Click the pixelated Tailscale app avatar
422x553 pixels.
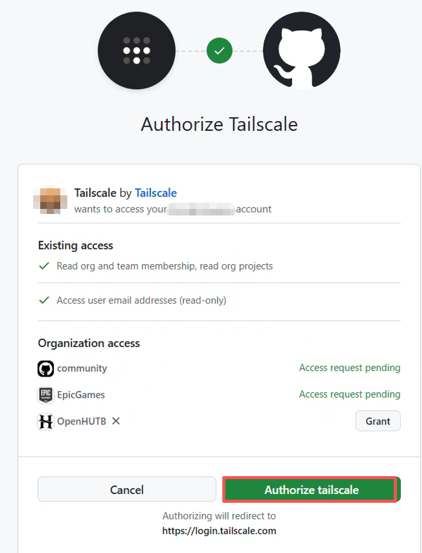[x=50, y=200]
